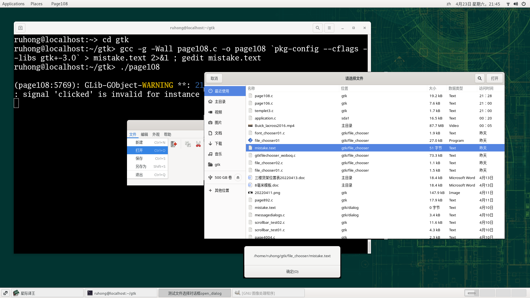Click search icon in file chooser header

pyautogui.click(x=480, y=78)
